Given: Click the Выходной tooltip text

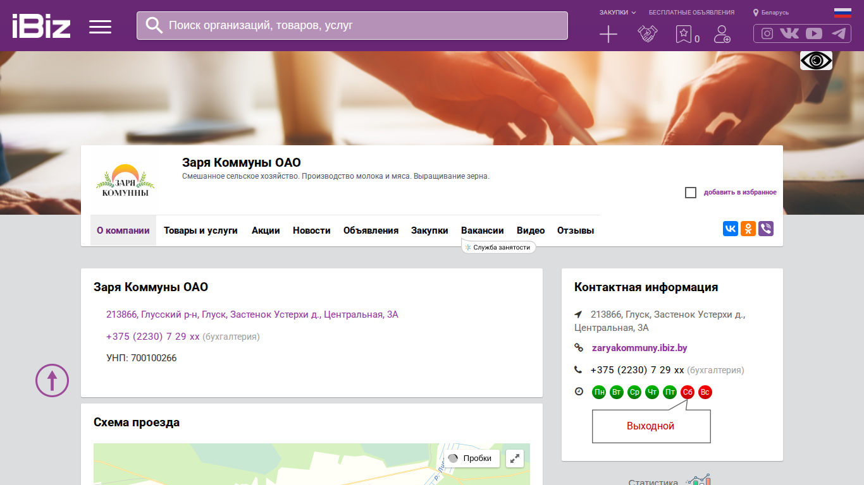Looking at the screenshot, I should [x=651, y=426].
